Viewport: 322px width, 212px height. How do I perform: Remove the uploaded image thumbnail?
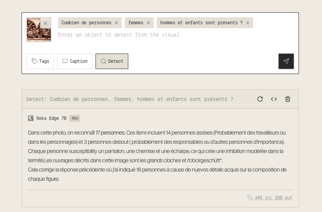coord(45,23)
